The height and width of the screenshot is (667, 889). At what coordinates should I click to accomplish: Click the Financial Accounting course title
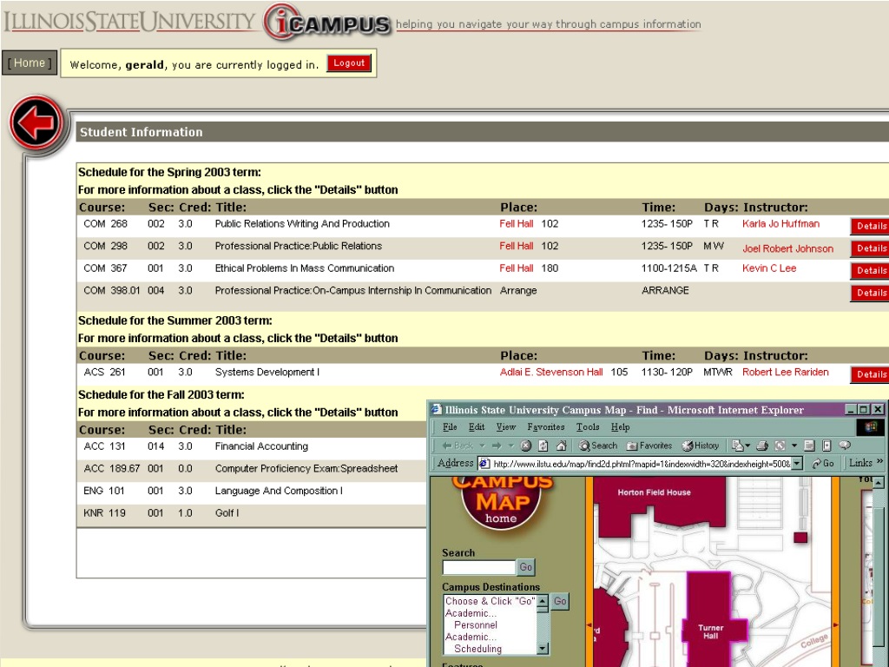tap(261, 446)
